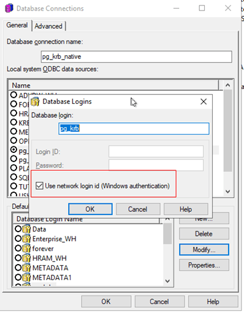This screenshot has width=244, height=312.
Task: Select the FO... ODBC data source radio
Action: pyautogui.click(x=13, y=104)
